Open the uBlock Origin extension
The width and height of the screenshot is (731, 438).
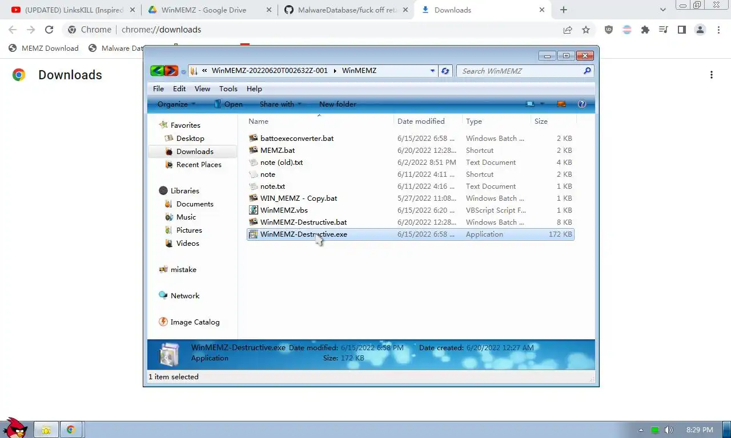click(609, 30)
